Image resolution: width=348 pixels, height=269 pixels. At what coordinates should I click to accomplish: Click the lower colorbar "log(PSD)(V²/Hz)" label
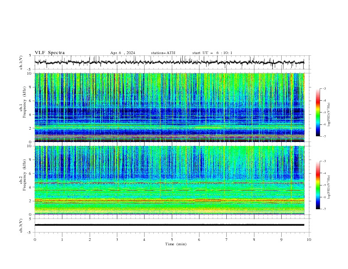coord(329,187)
